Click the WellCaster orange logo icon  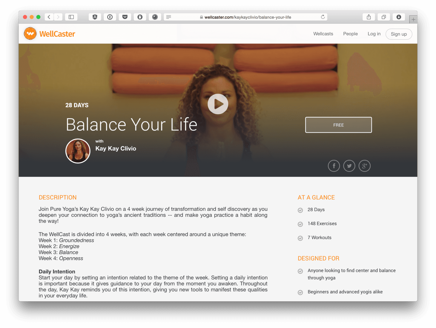(30, 34)
